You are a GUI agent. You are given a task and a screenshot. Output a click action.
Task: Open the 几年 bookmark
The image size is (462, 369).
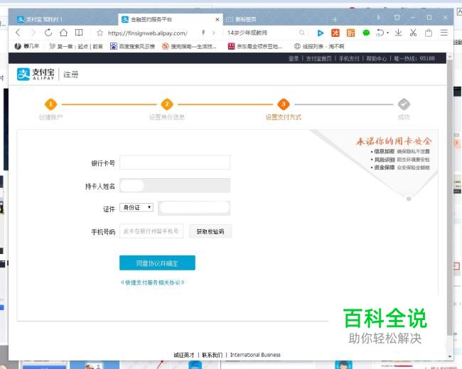tap(27, 46)
